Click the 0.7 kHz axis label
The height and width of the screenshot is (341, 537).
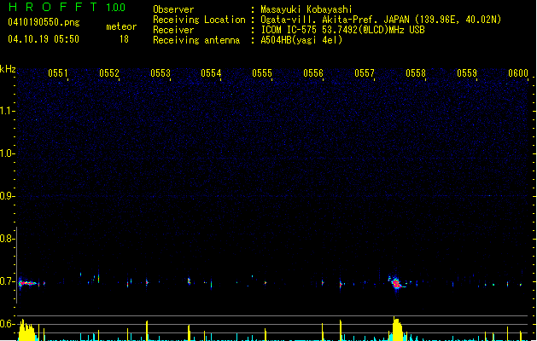pos(7,281)
